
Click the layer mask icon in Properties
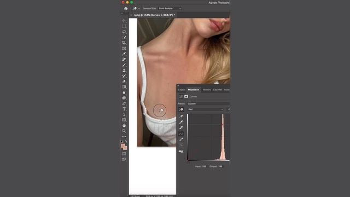point(186,96)
